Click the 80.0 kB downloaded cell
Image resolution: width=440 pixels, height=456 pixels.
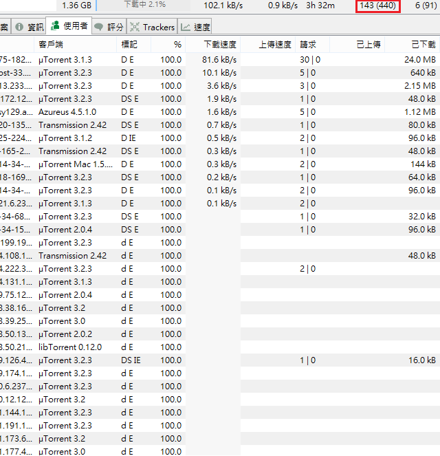point(422,125)
